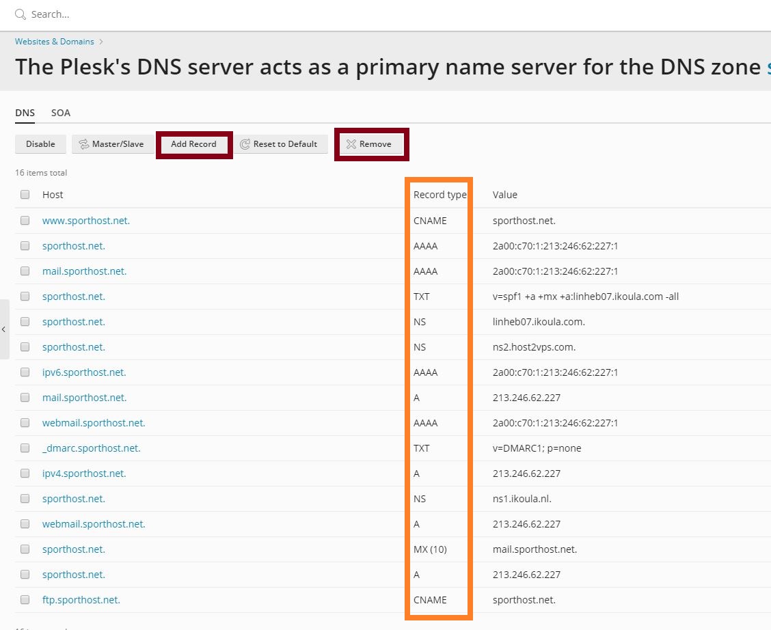
Task: Check the sporthost.net. TXT row checkbox
Action: point(25,297)
